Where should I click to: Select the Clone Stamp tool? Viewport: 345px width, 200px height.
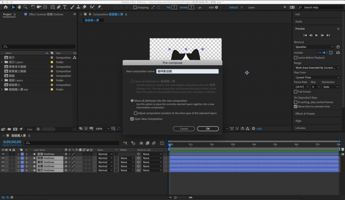tap(78, 7)
